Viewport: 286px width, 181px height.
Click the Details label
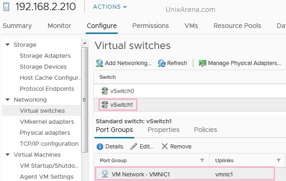115,147
